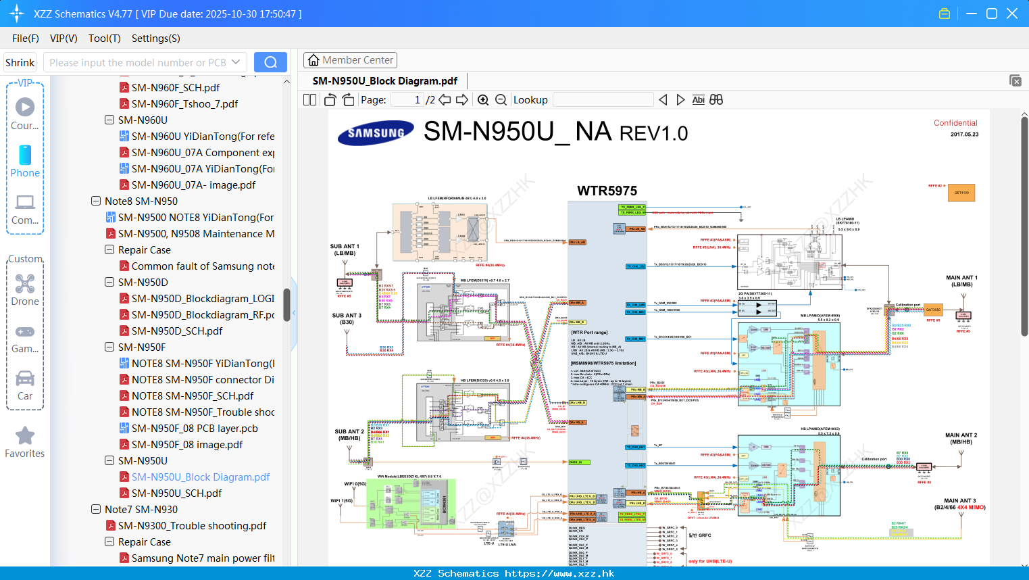Collapse the Repair Case node under Note8
The width and height of the screenshot is (1029, 580).
pyautogui.click(x=109, y=249)
